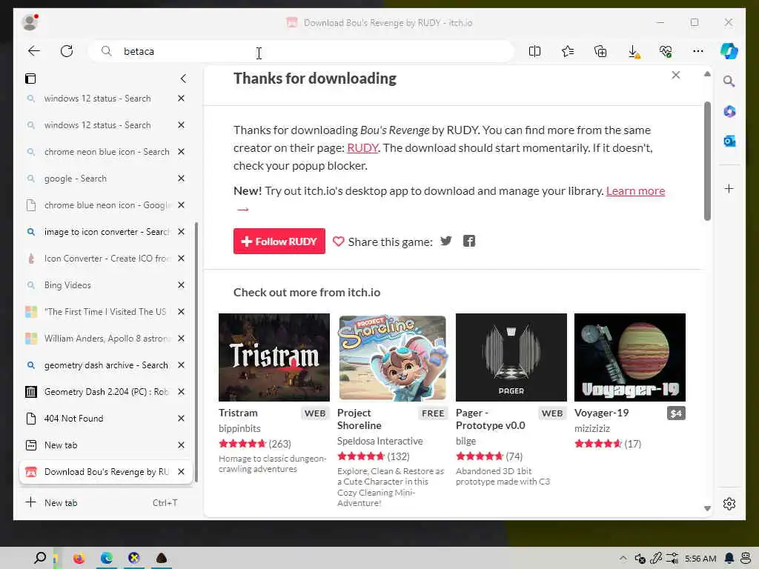
Task: Switch to William Anders Apollo 8 tab
Action: pos(107,338)
